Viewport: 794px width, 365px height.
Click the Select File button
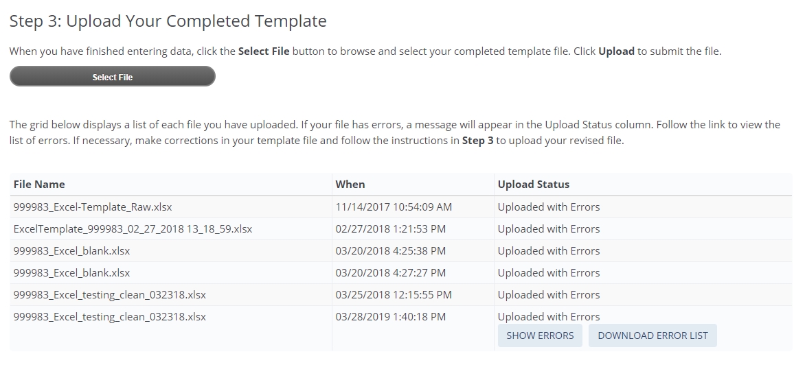tap(113, 77)
